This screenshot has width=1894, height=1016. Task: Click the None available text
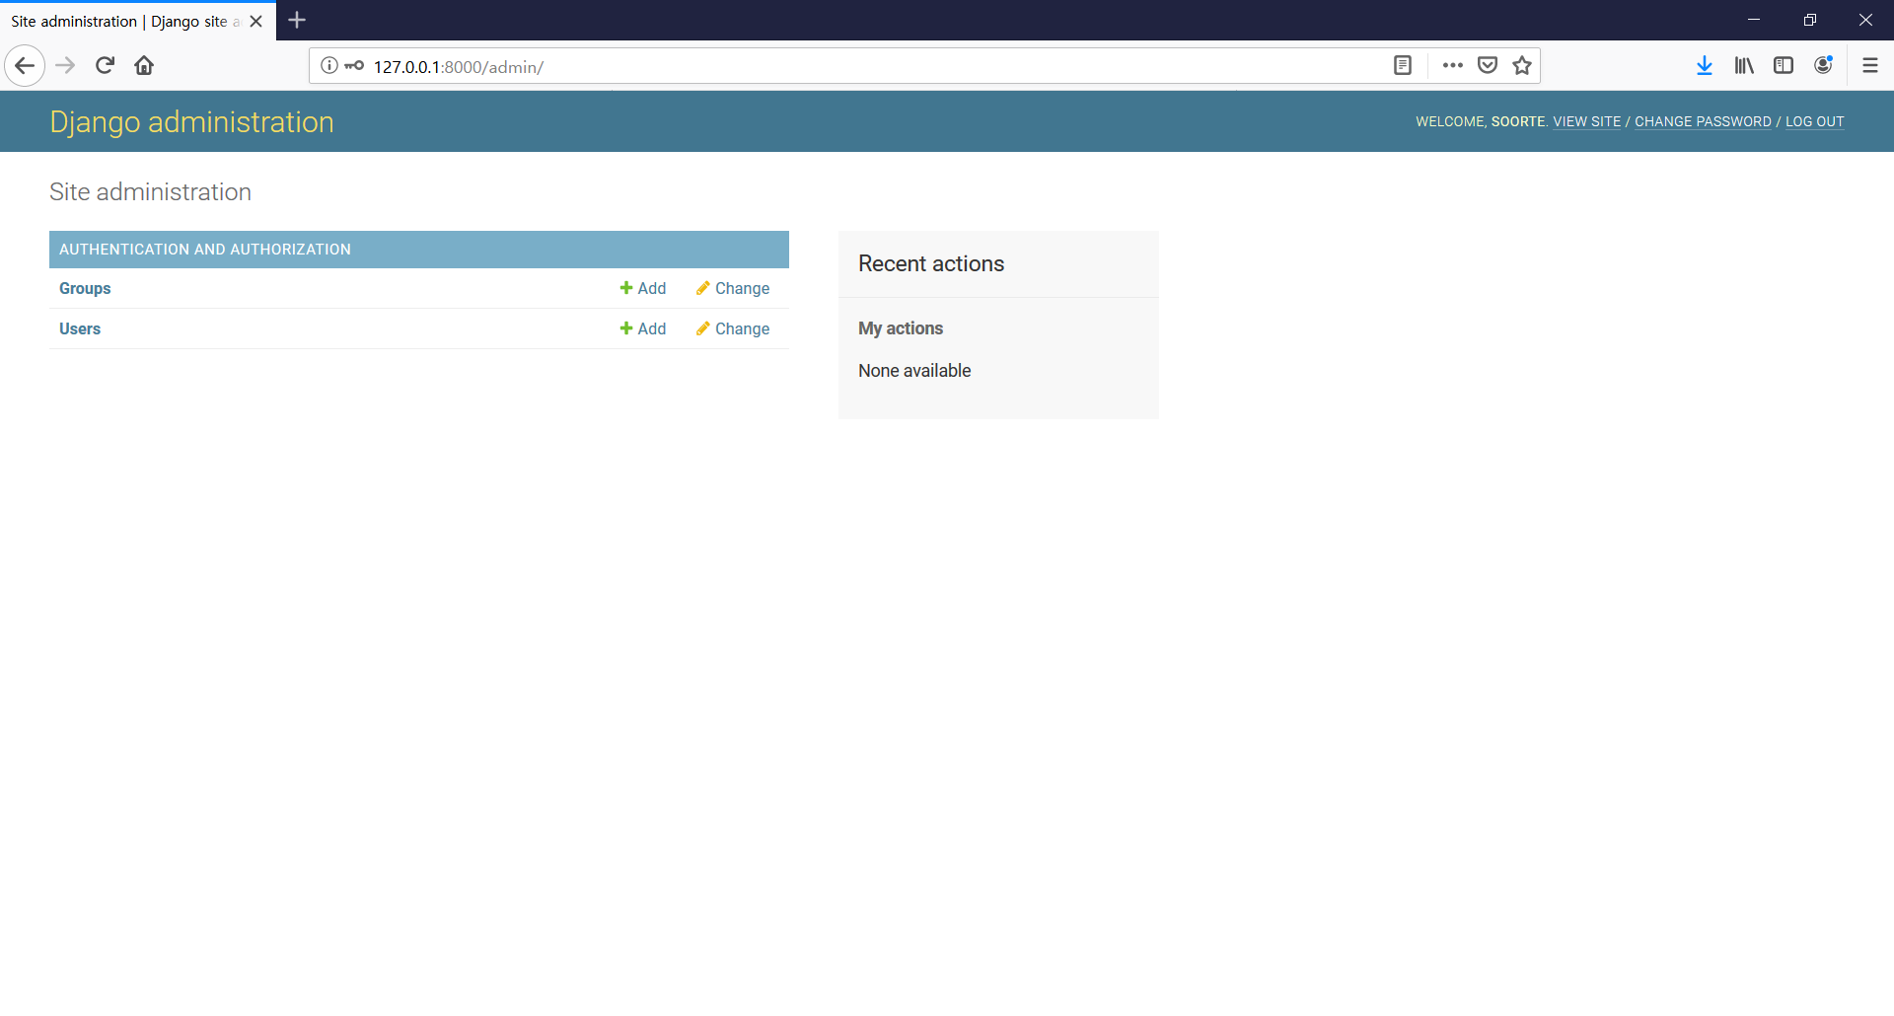pyautogui.click(x=914, y=371)
